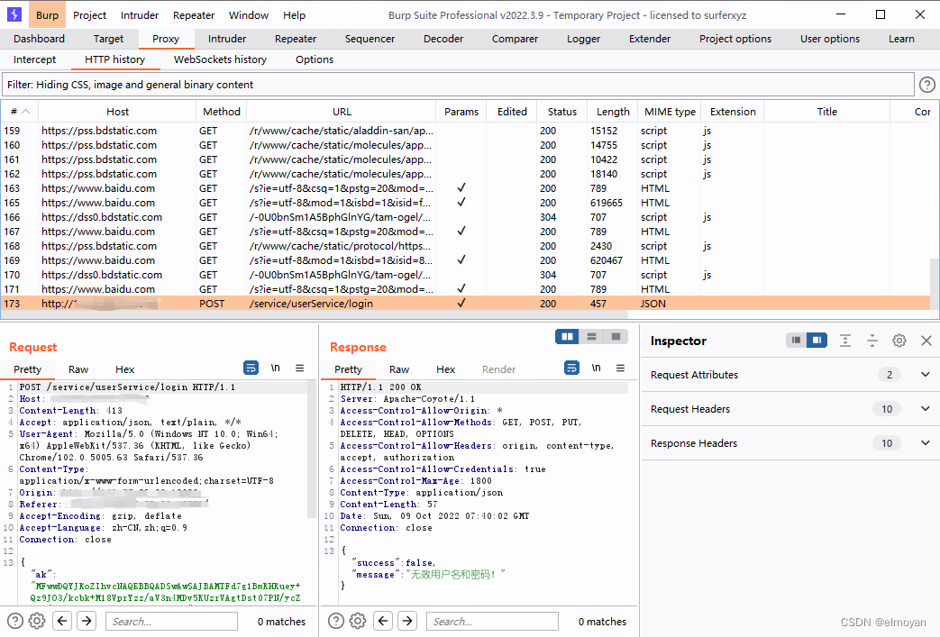Sort by Status column header
The height and width of the screenshot is (637, 940).
pos(562,112)
